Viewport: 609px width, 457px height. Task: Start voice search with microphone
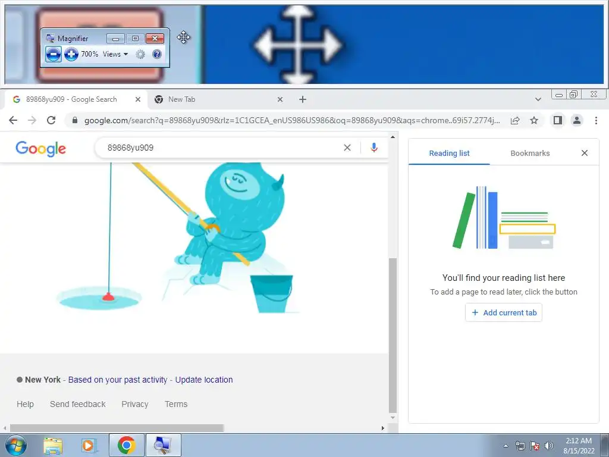click(x=374, y=148)
